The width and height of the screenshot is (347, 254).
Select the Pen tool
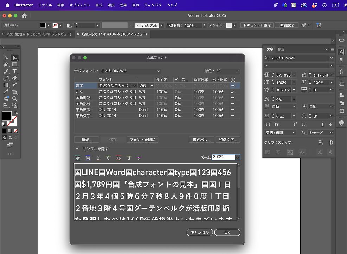coord(6,64)
